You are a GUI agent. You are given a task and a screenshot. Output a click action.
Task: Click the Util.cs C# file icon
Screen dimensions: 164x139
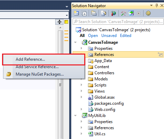click(x=91, y=134)
